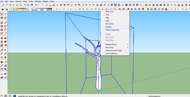190x97 pixels.
Task: Choose the Look Around eye tool
Action: 6,74
